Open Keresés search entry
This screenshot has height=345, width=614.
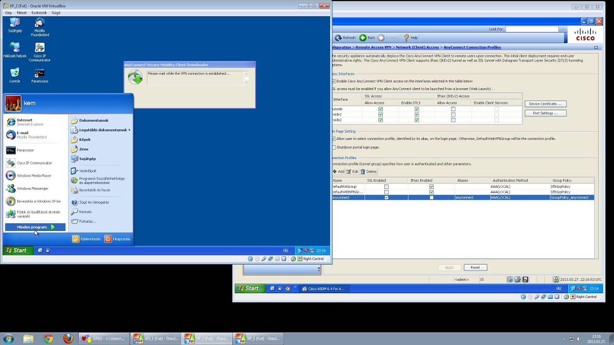85,212
